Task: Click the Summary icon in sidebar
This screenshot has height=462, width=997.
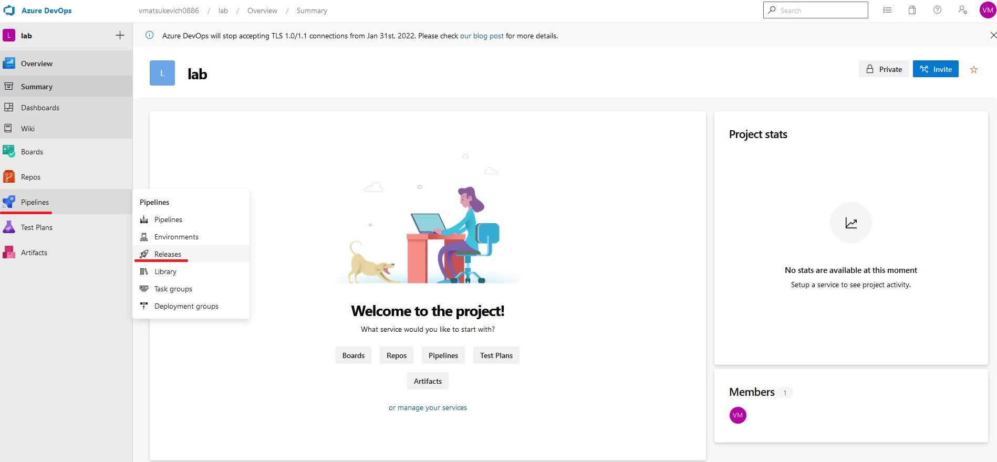Action: (x=8, y=86)
